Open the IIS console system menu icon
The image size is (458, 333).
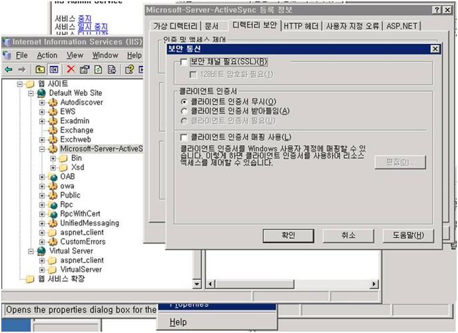coord(7,55)
